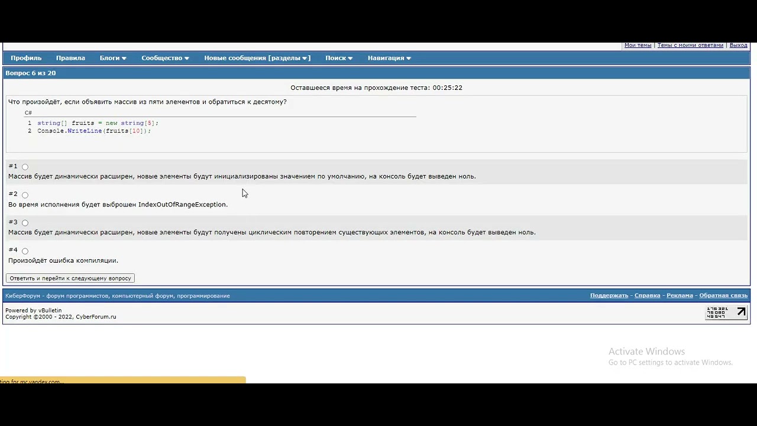Click code line string[] fruits declaration
Viewport: 757px width, 426px height.
click(x=98, y=123)
